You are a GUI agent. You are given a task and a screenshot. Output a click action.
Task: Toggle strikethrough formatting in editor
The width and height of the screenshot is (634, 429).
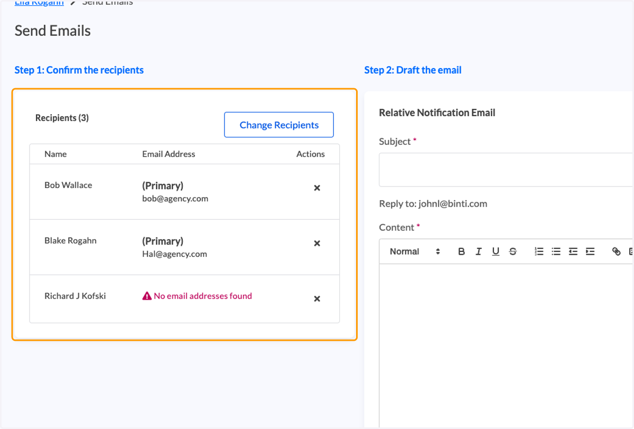pos(512,251)
